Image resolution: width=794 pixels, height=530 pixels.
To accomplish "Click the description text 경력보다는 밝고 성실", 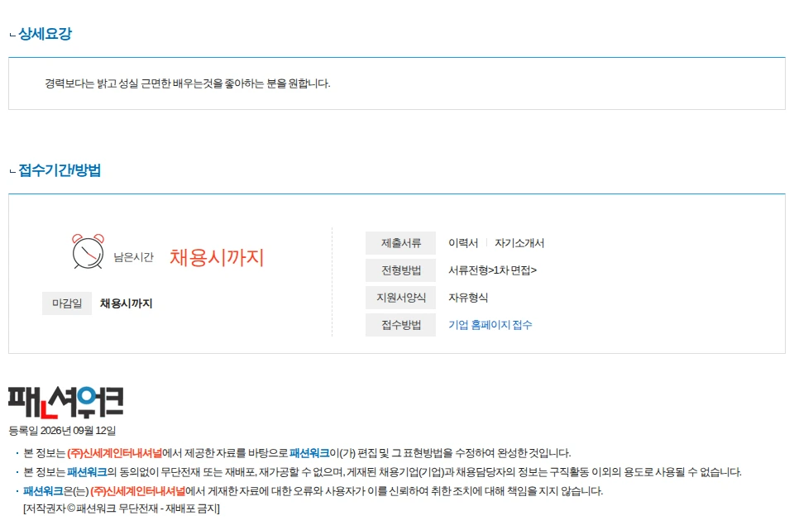I will tap(188, 84).
